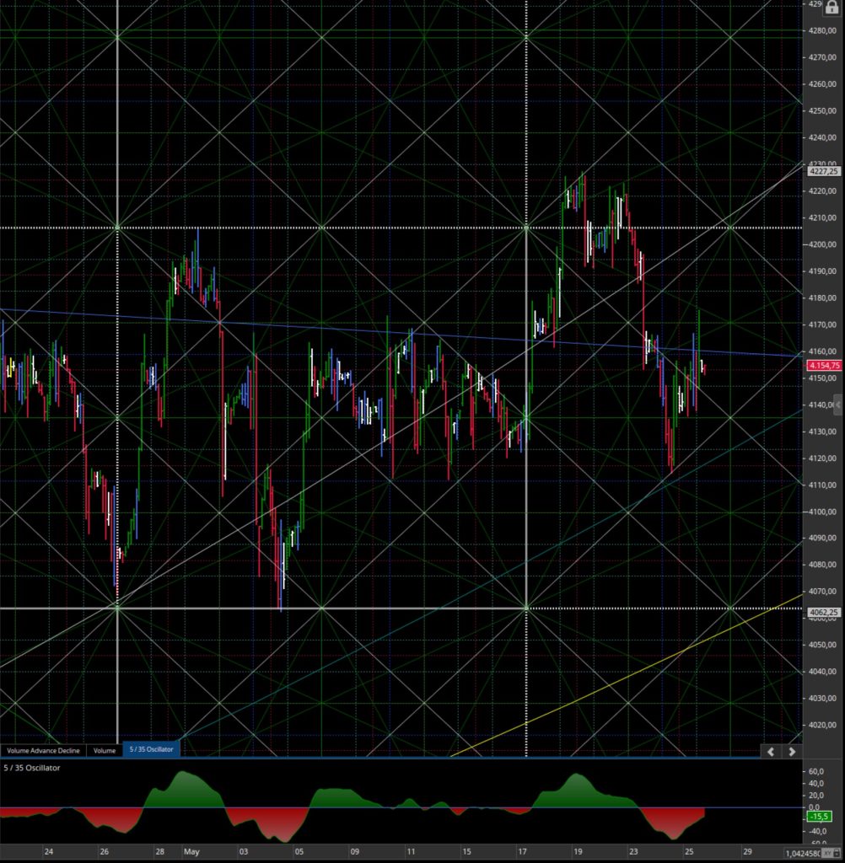Click the red 4.154,75 current price tag

[825, 366]
